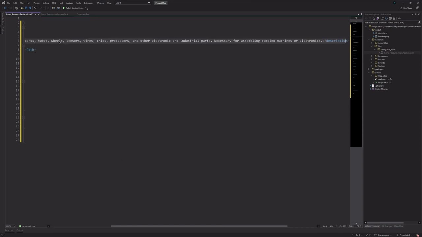The height and width of the screenshot is (237, 422).
Task: Pin the active Items_Resour...factured.xml document tab
Action: click(35, 14)
